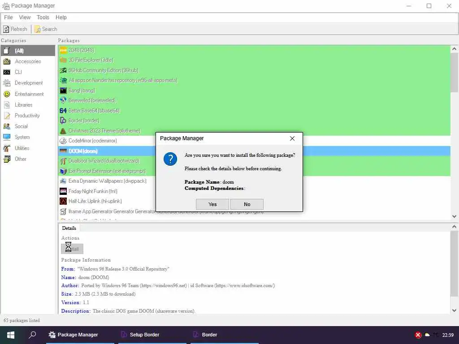Decline install with the No button

click(x=247, y=204)
